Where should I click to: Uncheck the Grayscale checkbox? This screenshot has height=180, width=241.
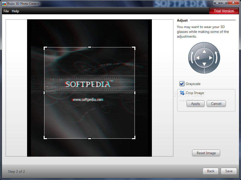[182, 84]
